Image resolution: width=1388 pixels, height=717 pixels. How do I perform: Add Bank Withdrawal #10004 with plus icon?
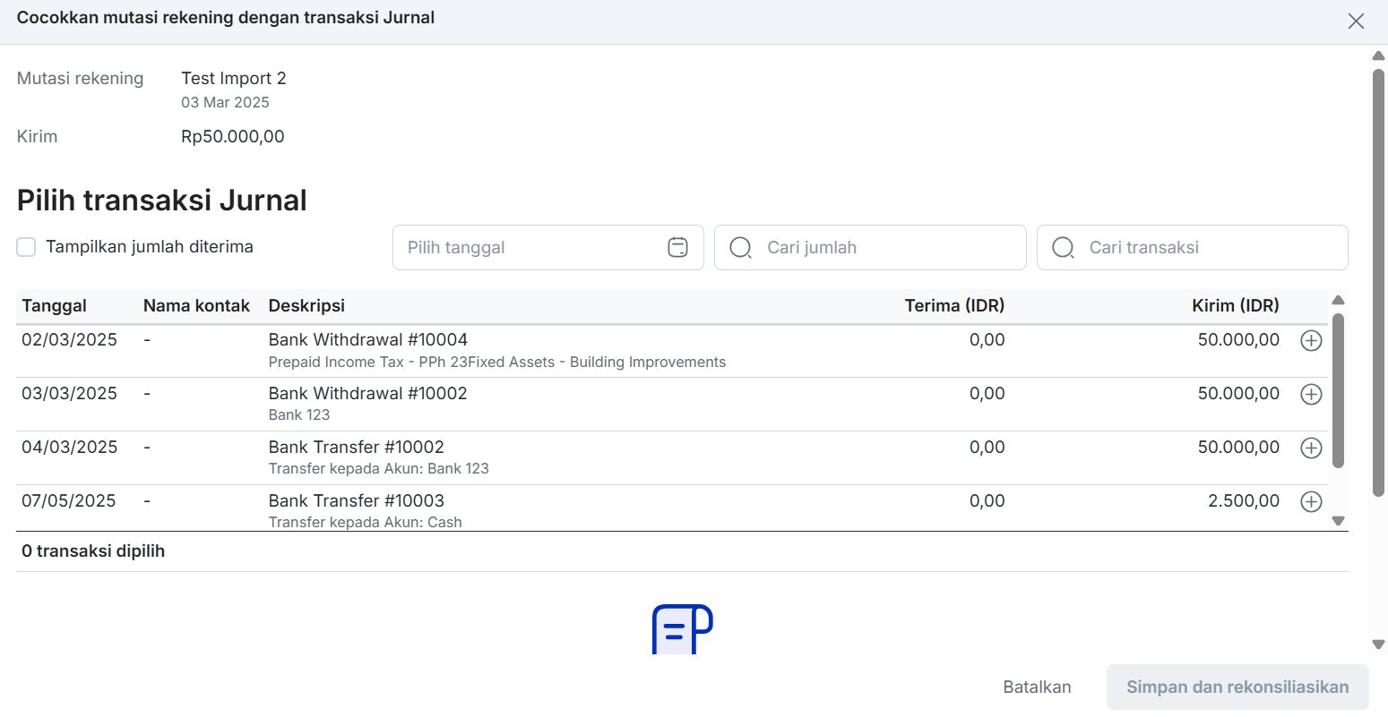pyautogui.click(x=1311, y=340)
